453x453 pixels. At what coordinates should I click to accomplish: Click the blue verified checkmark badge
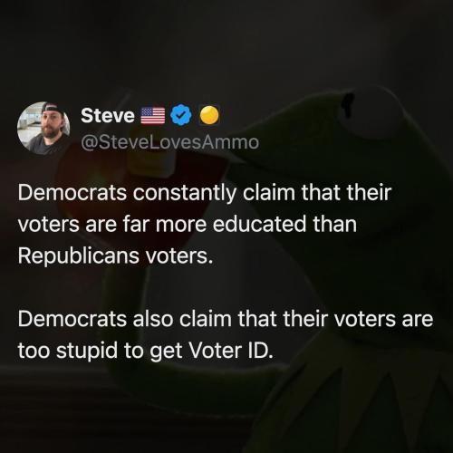(x=181, y=116)
